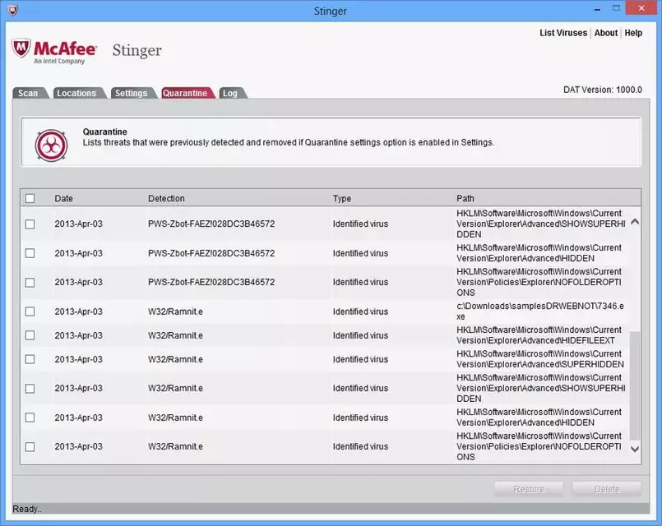This screenshot has width=662, height=526.
Task: Check the W32/Ramnit.e row for 7346.exe
Action: tap(30, 311)
